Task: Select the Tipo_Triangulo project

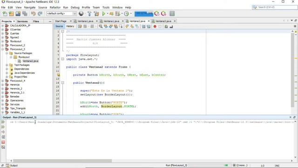Action: tap(18, 108)
